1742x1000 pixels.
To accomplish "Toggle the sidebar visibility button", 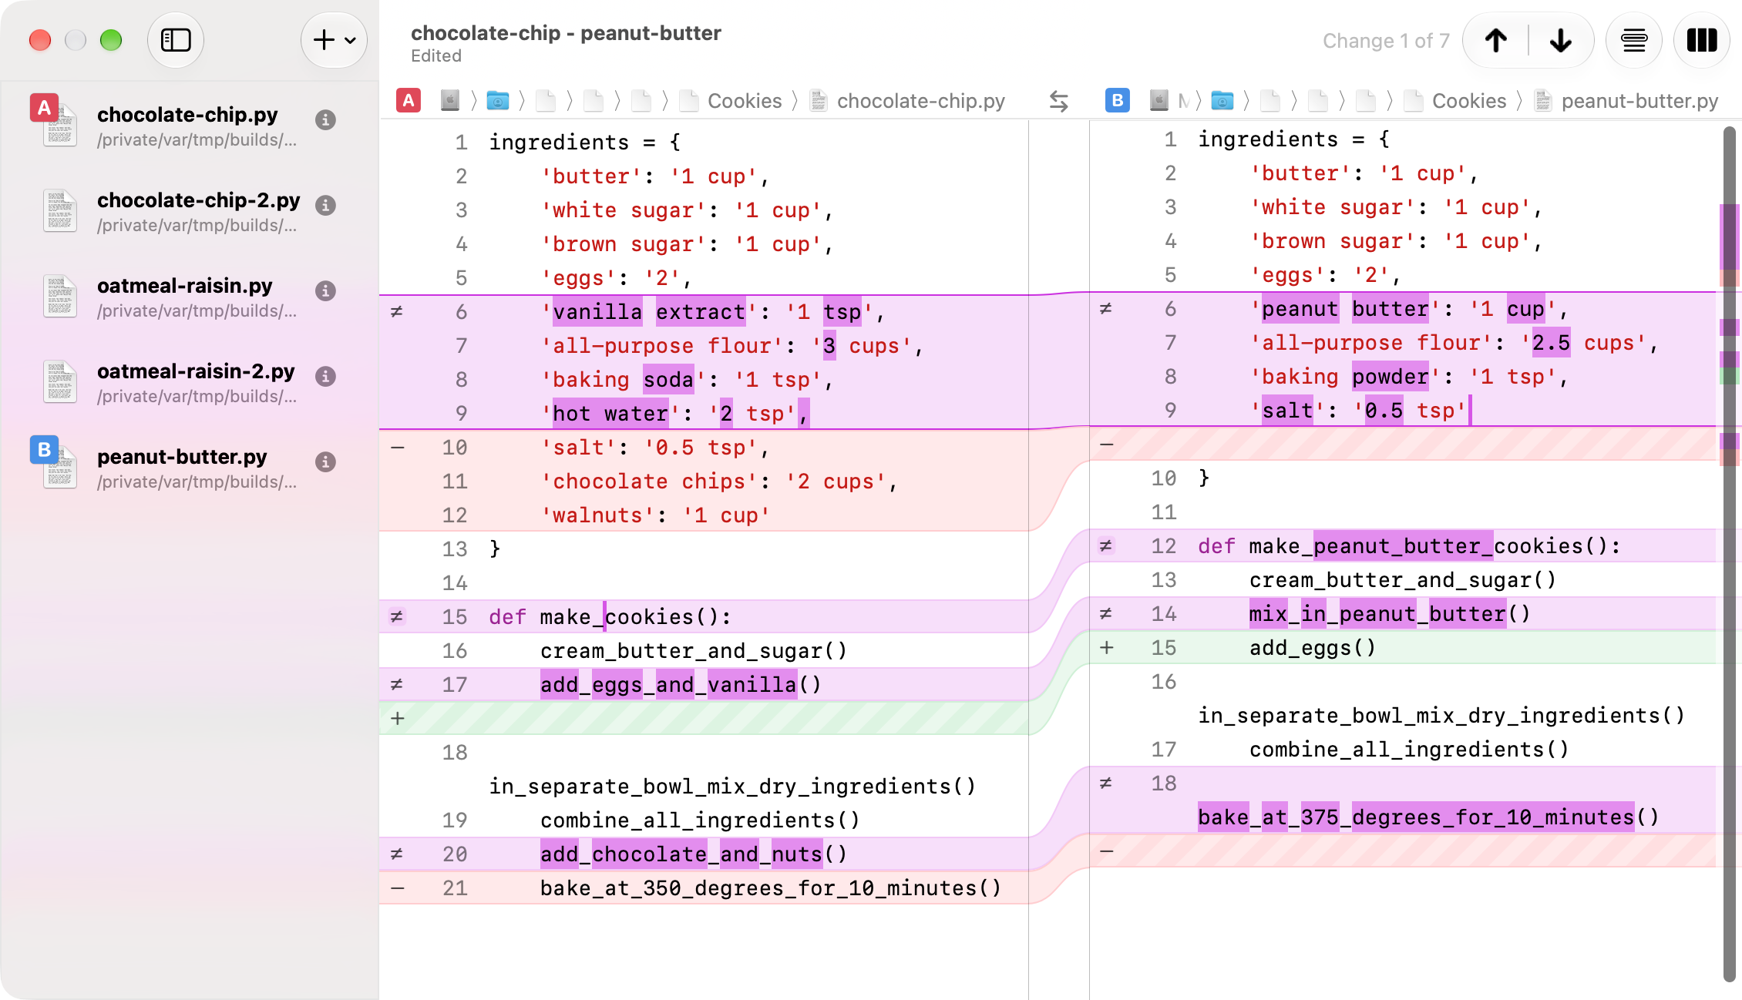I will 176,40.
